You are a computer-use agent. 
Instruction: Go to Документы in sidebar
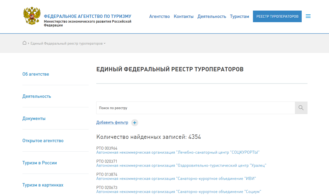click(34, 118)
